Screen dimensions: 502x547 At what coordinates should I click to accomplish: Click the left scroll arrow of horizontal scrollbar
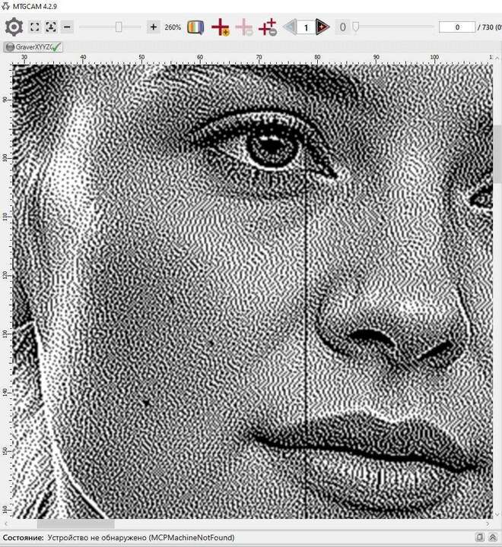pos(6,523)
